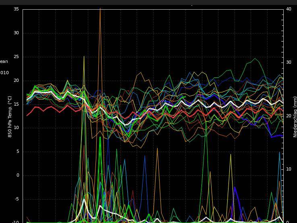This screenshot has width=297, height=223.
Task: Click the 10 tick on precipitation axis
Action: 289,169
